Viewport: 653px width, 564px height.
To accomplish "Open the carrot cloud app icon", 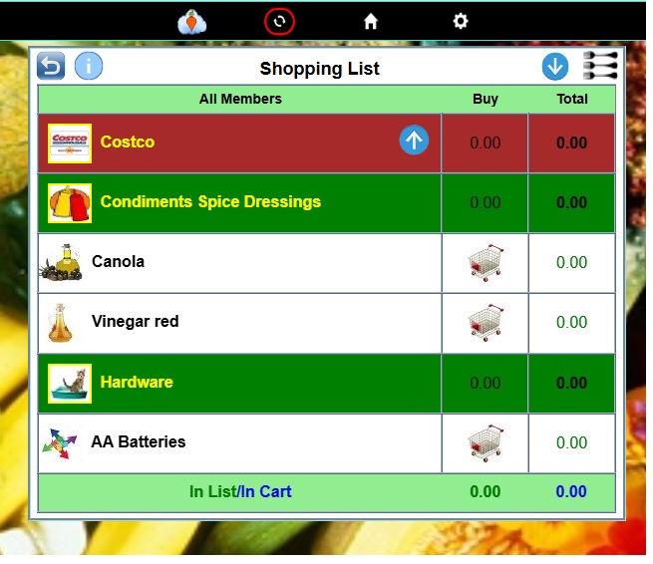I will point(191,22).
